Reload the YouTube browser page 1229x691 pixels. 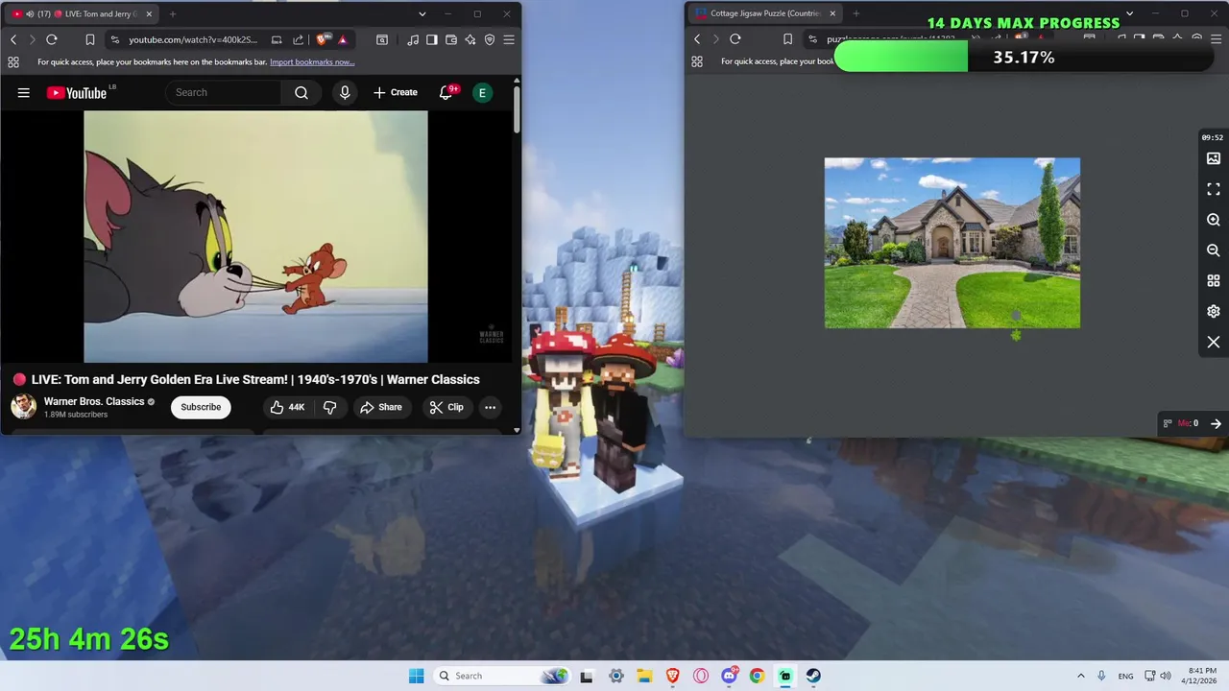click(52, 39)
